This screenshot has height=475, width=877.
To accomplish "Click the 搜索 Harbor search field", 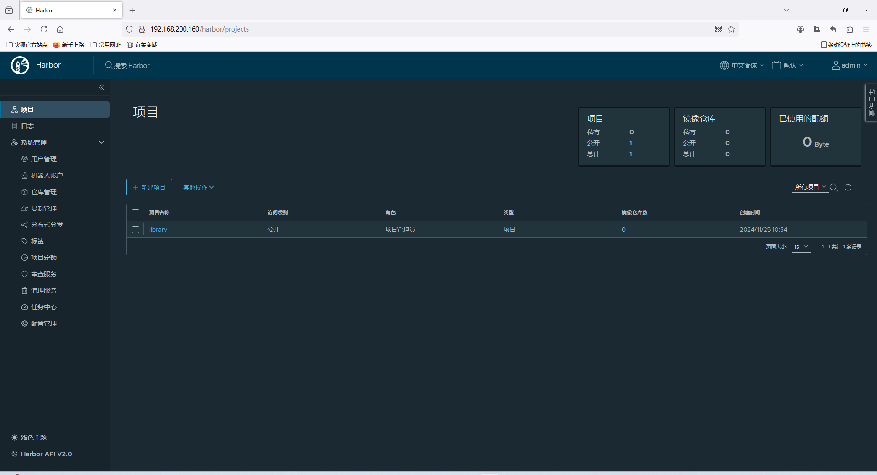I will (x=134, y=65).
